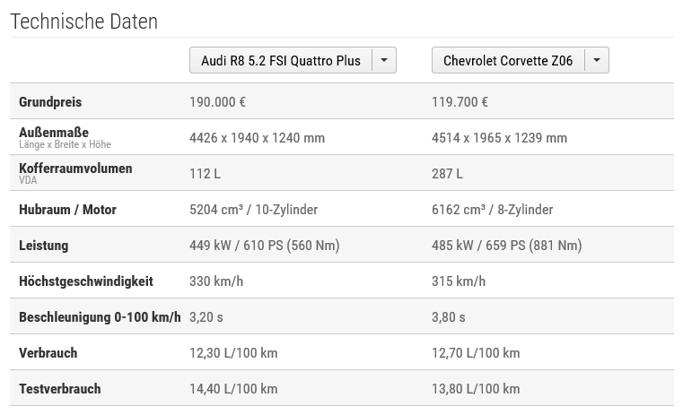
Task: Click the 5204 cm³ / 10-Zylinder value
Action: click(253, 210)
